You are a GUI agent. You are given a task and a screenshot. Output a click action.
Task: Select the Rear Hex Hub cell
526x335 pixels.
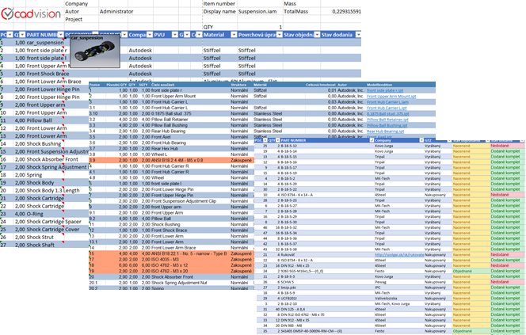pyautogui.click(x=165, y=149)
